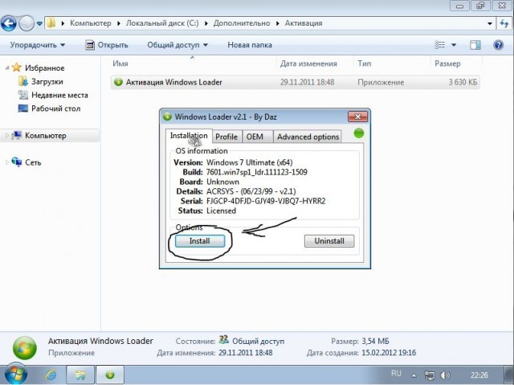Click the folder icon in address bar
The height and width of the screenshot is (385, 514).
click(x=51, y=23)
